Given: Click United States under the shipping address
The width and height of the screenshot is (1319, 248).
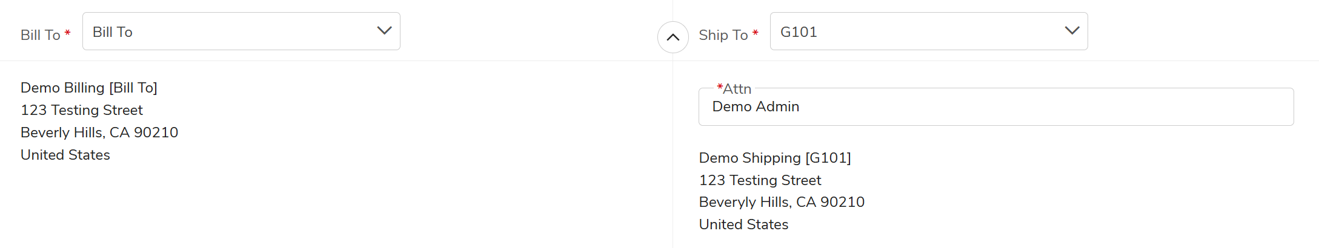Looking at the screenshot, I should 743,224.
